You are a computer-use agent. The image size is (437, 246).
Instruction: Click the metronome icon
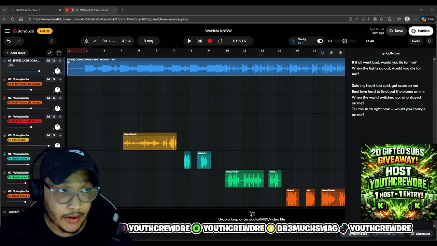(x=86, y=41)
